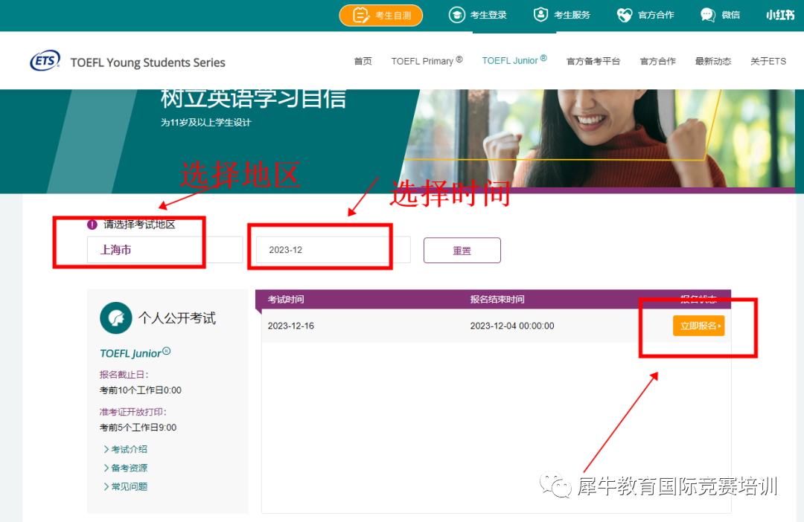
Task: Click the 为11岁及以上学生设计 banner subtitle
Action: click(x=206, y=123)
